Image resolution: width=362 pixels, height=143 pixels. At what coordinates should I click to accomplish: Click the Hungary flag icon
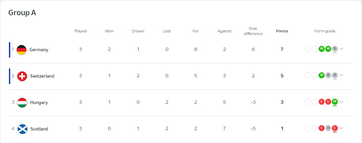tap(22, 102)
